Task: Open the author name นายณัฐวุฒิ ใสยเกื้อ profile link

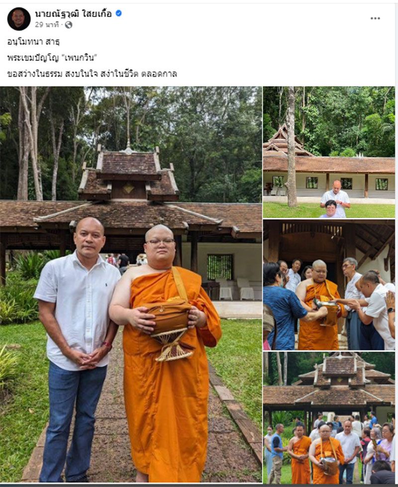Action: pyautogui.click(x=73, y=13)
